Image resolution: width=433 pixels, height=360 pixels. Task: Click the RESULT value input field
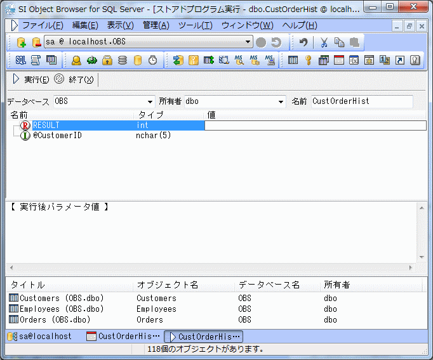click(315, 125)
